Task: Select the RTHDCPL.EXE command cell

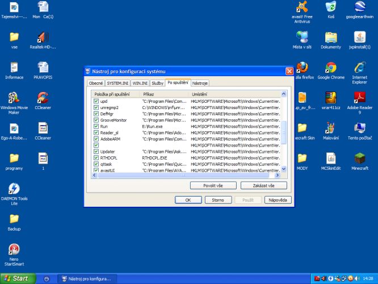Action: [154, 158]
